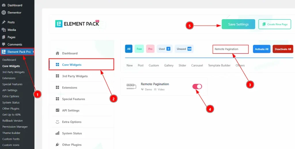Open the Get Up to 60% submenu item
The height and width of the screenshot is (149, 295).
tap(11, 115)
